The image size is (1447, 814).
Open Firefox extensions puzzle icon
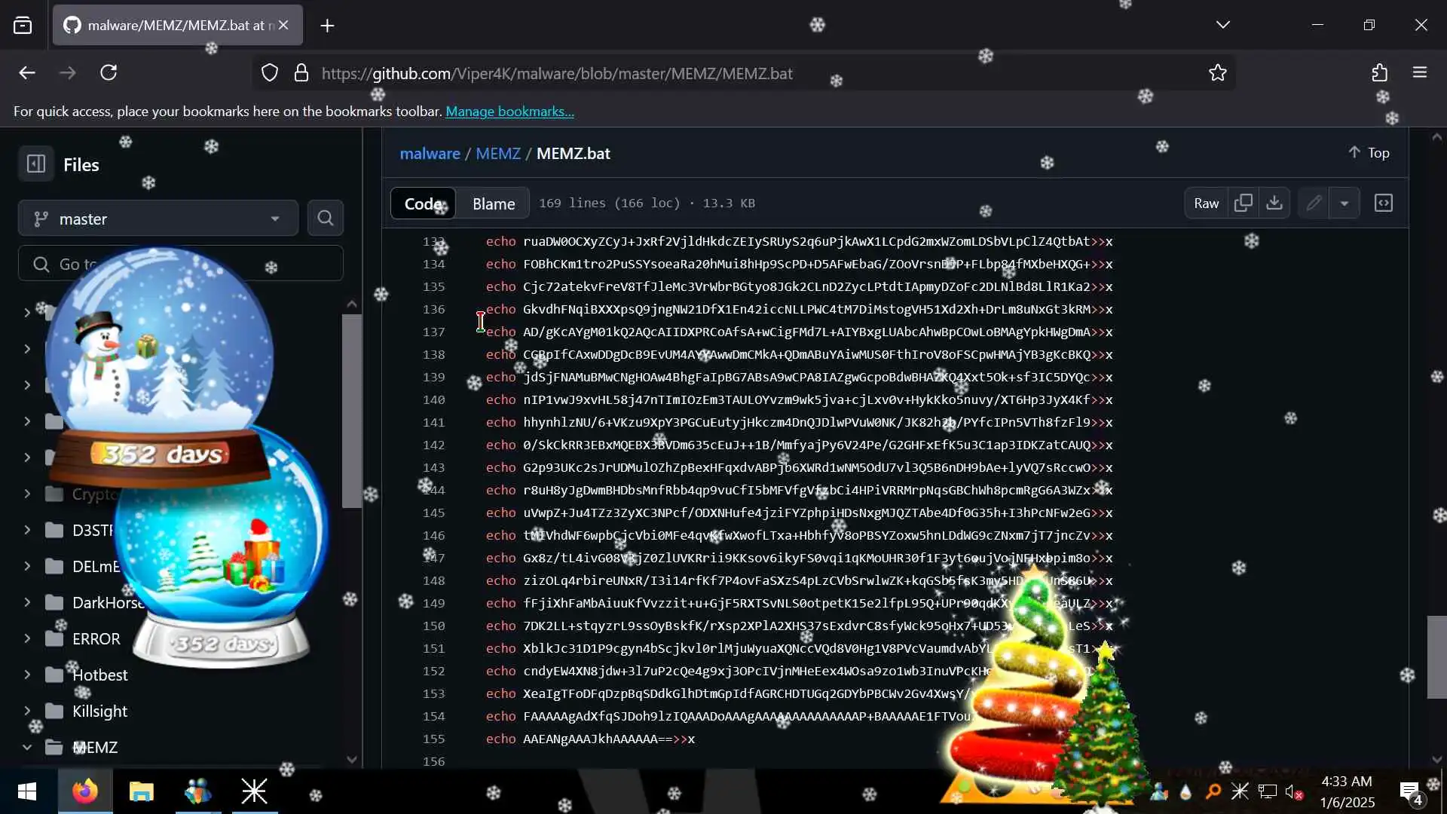[x=1379, y=73]
